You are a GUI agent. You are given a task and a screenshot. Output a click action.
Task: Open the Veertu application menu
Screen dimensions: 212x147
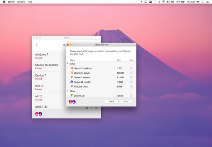11,2
